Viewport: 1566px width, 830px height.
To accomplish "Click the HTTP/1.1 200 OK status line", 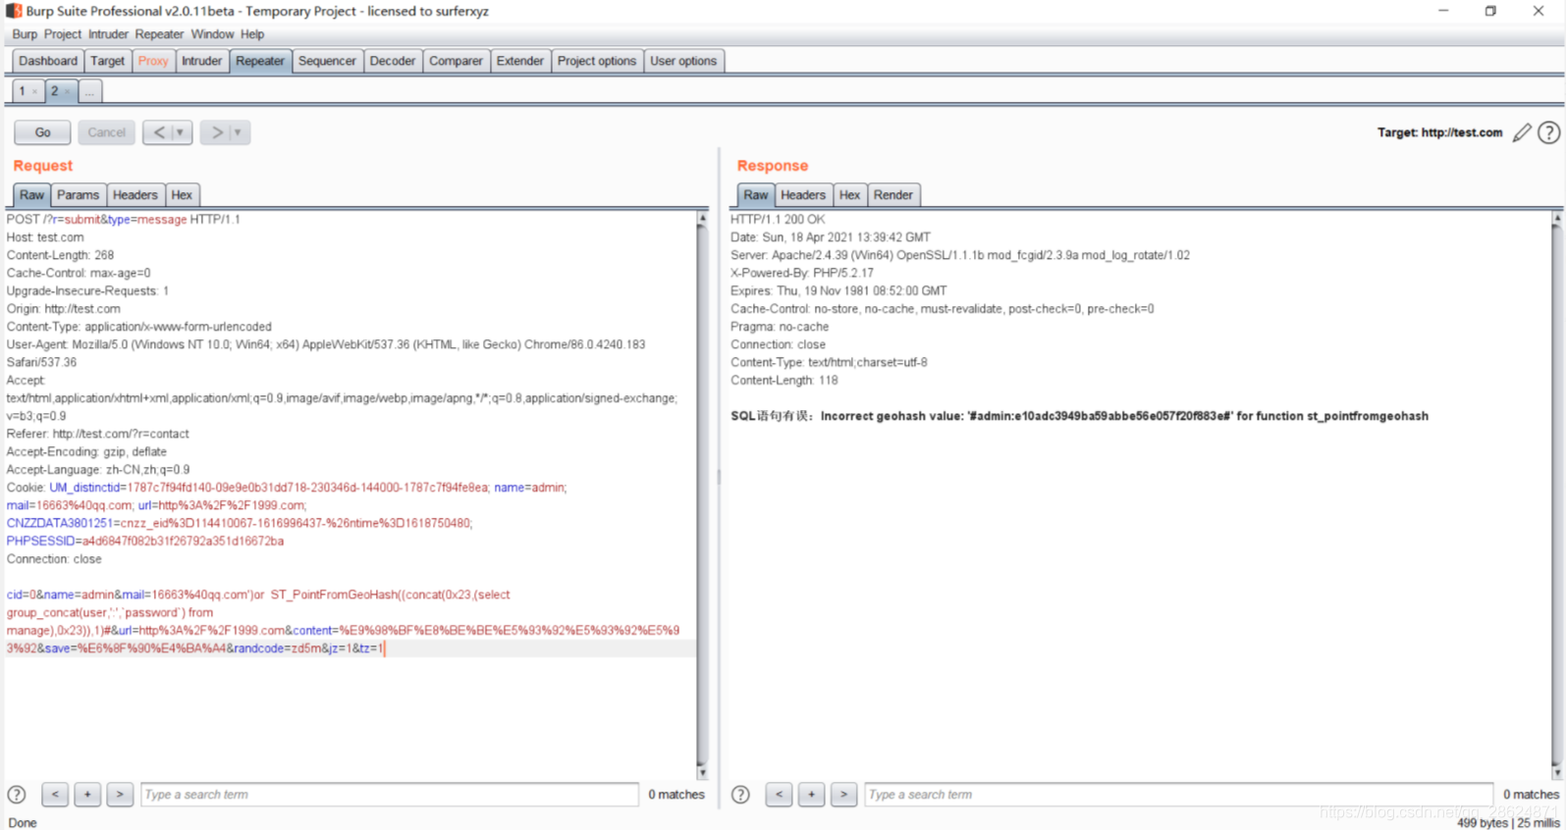I will click(x=778, y=220).
